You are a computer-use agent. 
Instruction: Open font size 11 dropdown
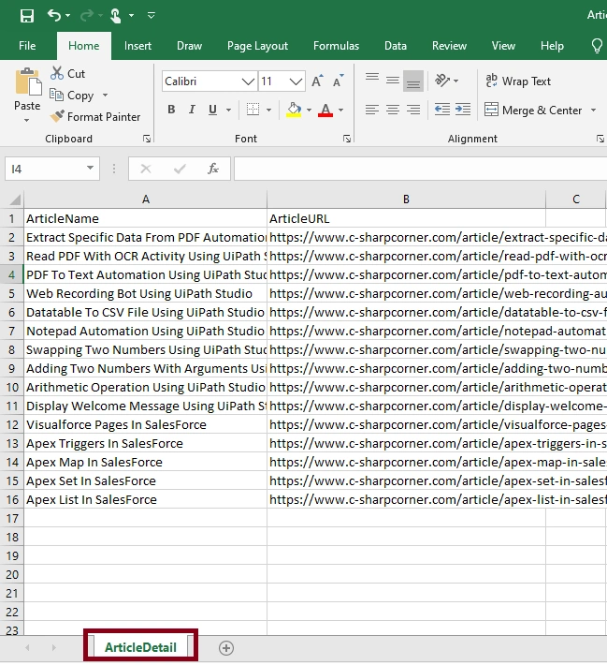296,81
